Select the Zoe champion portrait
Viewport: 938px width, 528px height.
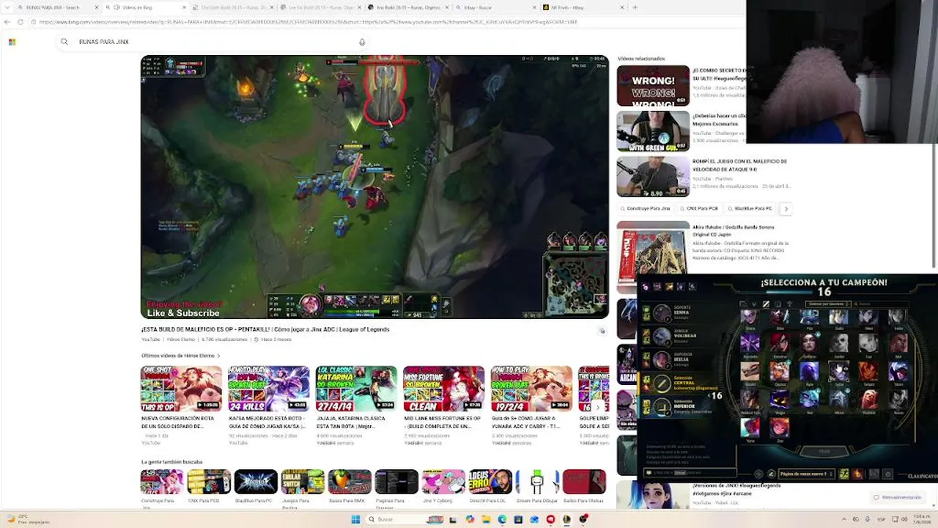780,428
